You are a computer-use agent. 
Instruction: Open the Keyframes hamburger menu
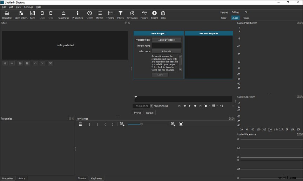(x=80, y=124)
